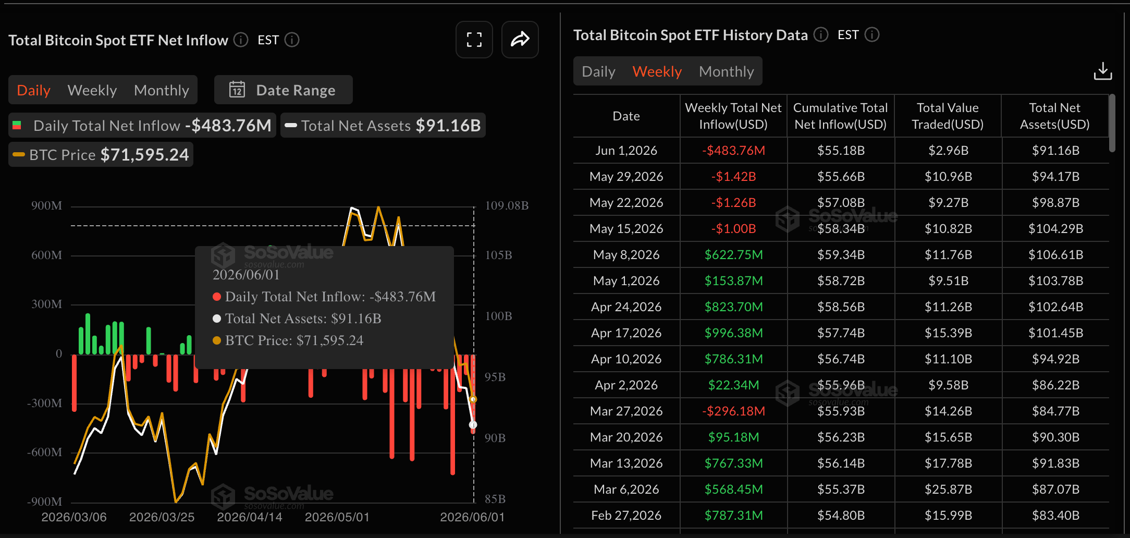The height and width of the screenshot is (538, 1130).
Task: Toggle BTC Price series
Action: pos(101,155)
